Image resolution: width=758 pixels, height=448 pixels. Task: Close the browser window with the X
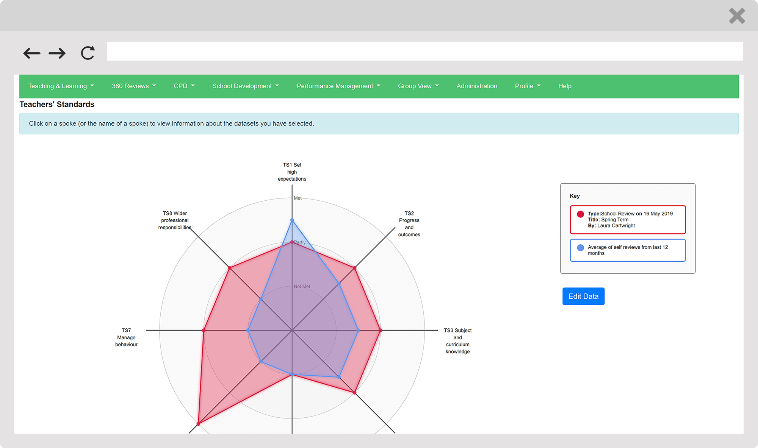(x=737, y=16)
